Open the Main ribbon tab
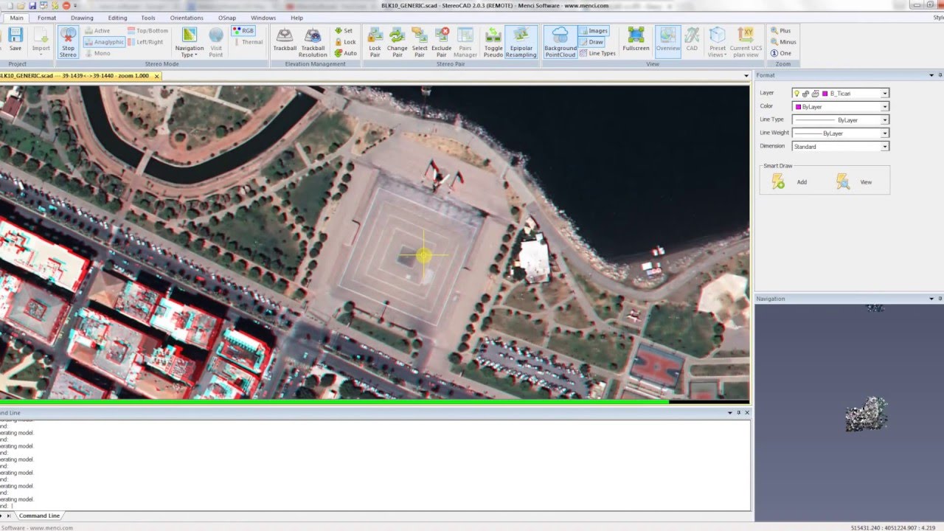 point(16,18)
